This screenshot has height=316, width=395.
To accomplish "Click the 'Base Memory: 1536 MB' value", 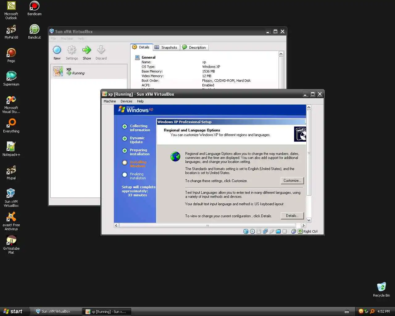I will (x=209, y=71).
